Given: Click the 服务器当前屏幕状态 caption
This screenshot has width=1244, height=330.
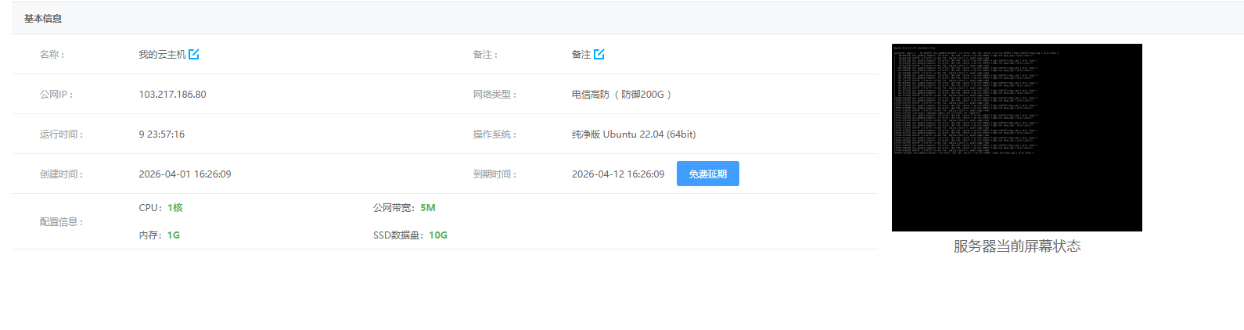Looking at the screenshot, I should pyautogui.click(x=1017, y=246).
